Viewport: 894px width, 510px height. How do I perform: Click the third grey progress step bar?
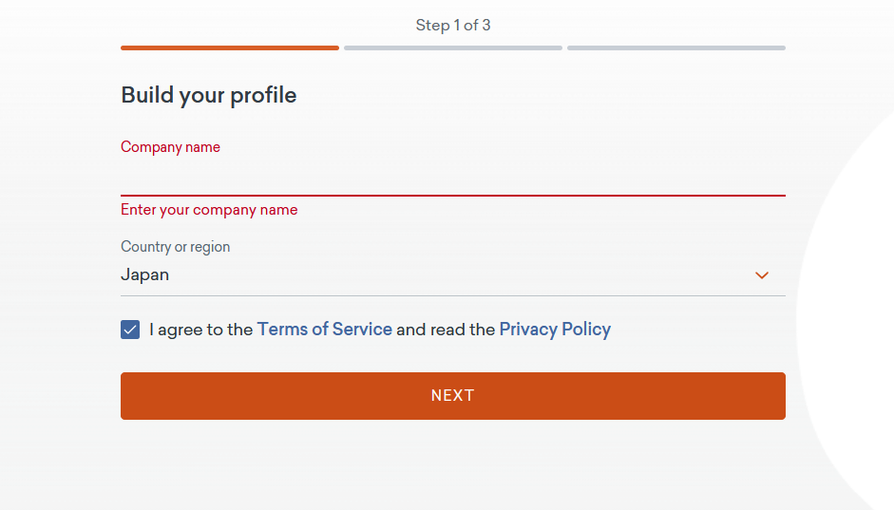pos(675,47)
